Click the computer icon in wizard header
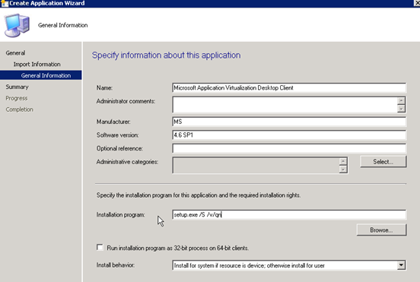The width and height of the screenshot is (420, 282). pos(17,25)
